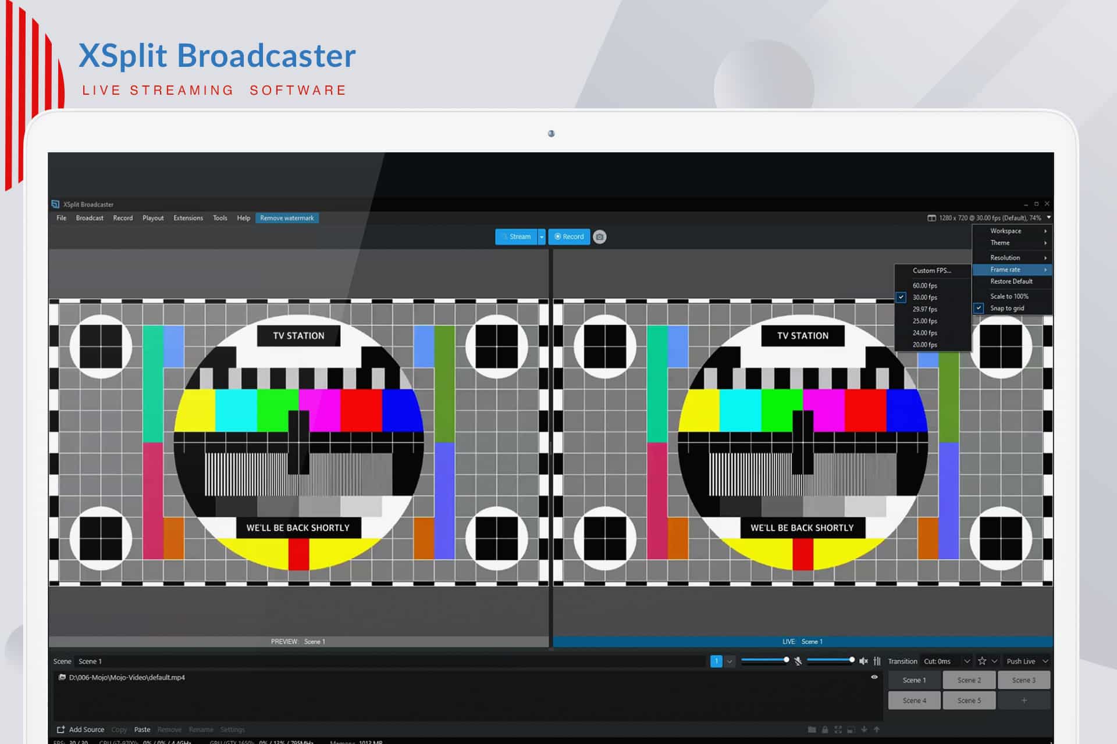Click the XSplit Broadcaster logo icon in title bar
1117x744 pixels.
click(x=55, y=204)
